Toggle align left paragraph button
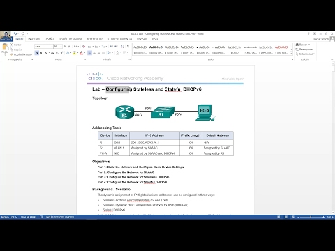This screenshot has height=251, width=335. [89, 53]
